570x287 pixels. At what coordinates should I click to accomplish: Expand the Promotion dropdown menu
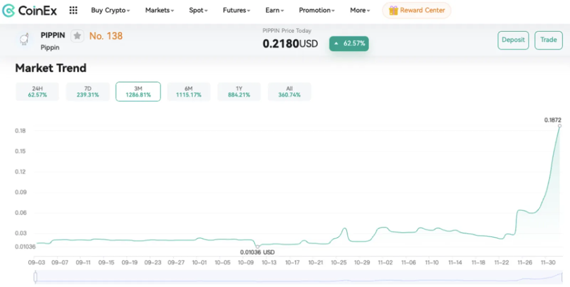click(317, 10)
